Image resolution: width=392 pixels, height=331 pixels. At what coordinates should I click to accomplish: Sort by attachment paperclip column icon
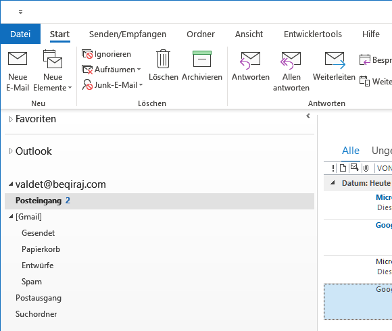click(x=366, y=168)
